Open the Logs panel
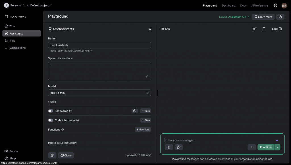Viewport: 291px width, 165px height. 277,29
